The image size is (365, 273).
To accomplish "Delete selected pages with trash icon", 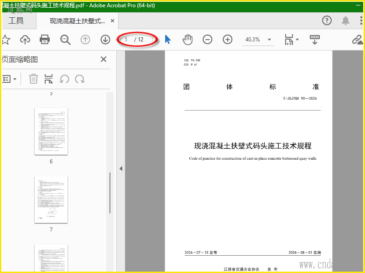I will click(33, 79).
